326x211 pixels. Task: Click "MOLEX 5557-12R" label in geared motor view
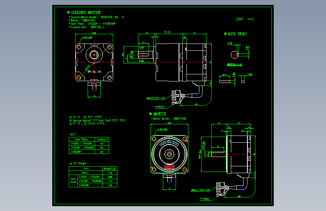pyautogui.click(x=156, y=98)
